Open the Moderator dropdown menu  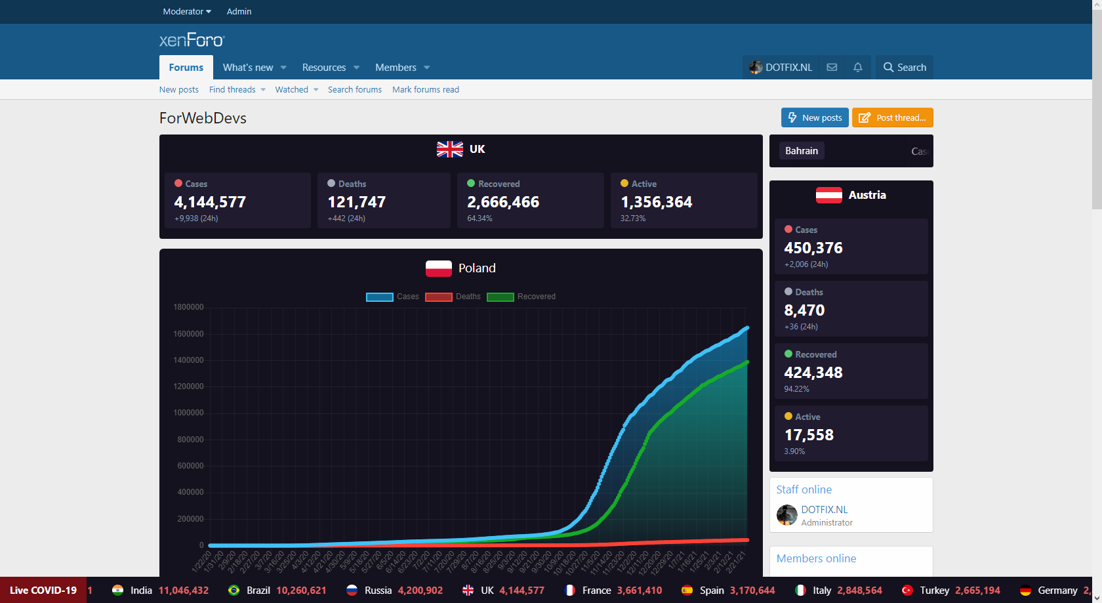coord(187,11)
